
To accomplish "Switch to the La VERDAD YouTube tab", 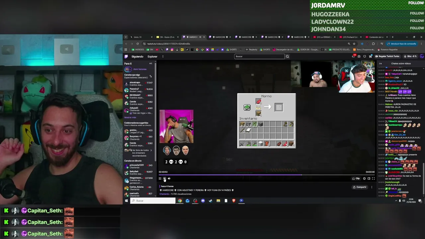I will (324, 37).
